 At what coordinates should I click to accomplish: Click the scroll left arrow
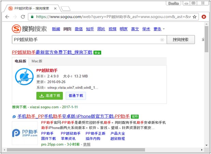click(x=4, y=150)
